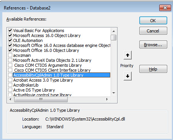The width and height of the screenshot is (173, 140).
Task: Select 'Microsoft ActiveX Data Objects 2.1 Library' text
Action: point(52,60)
